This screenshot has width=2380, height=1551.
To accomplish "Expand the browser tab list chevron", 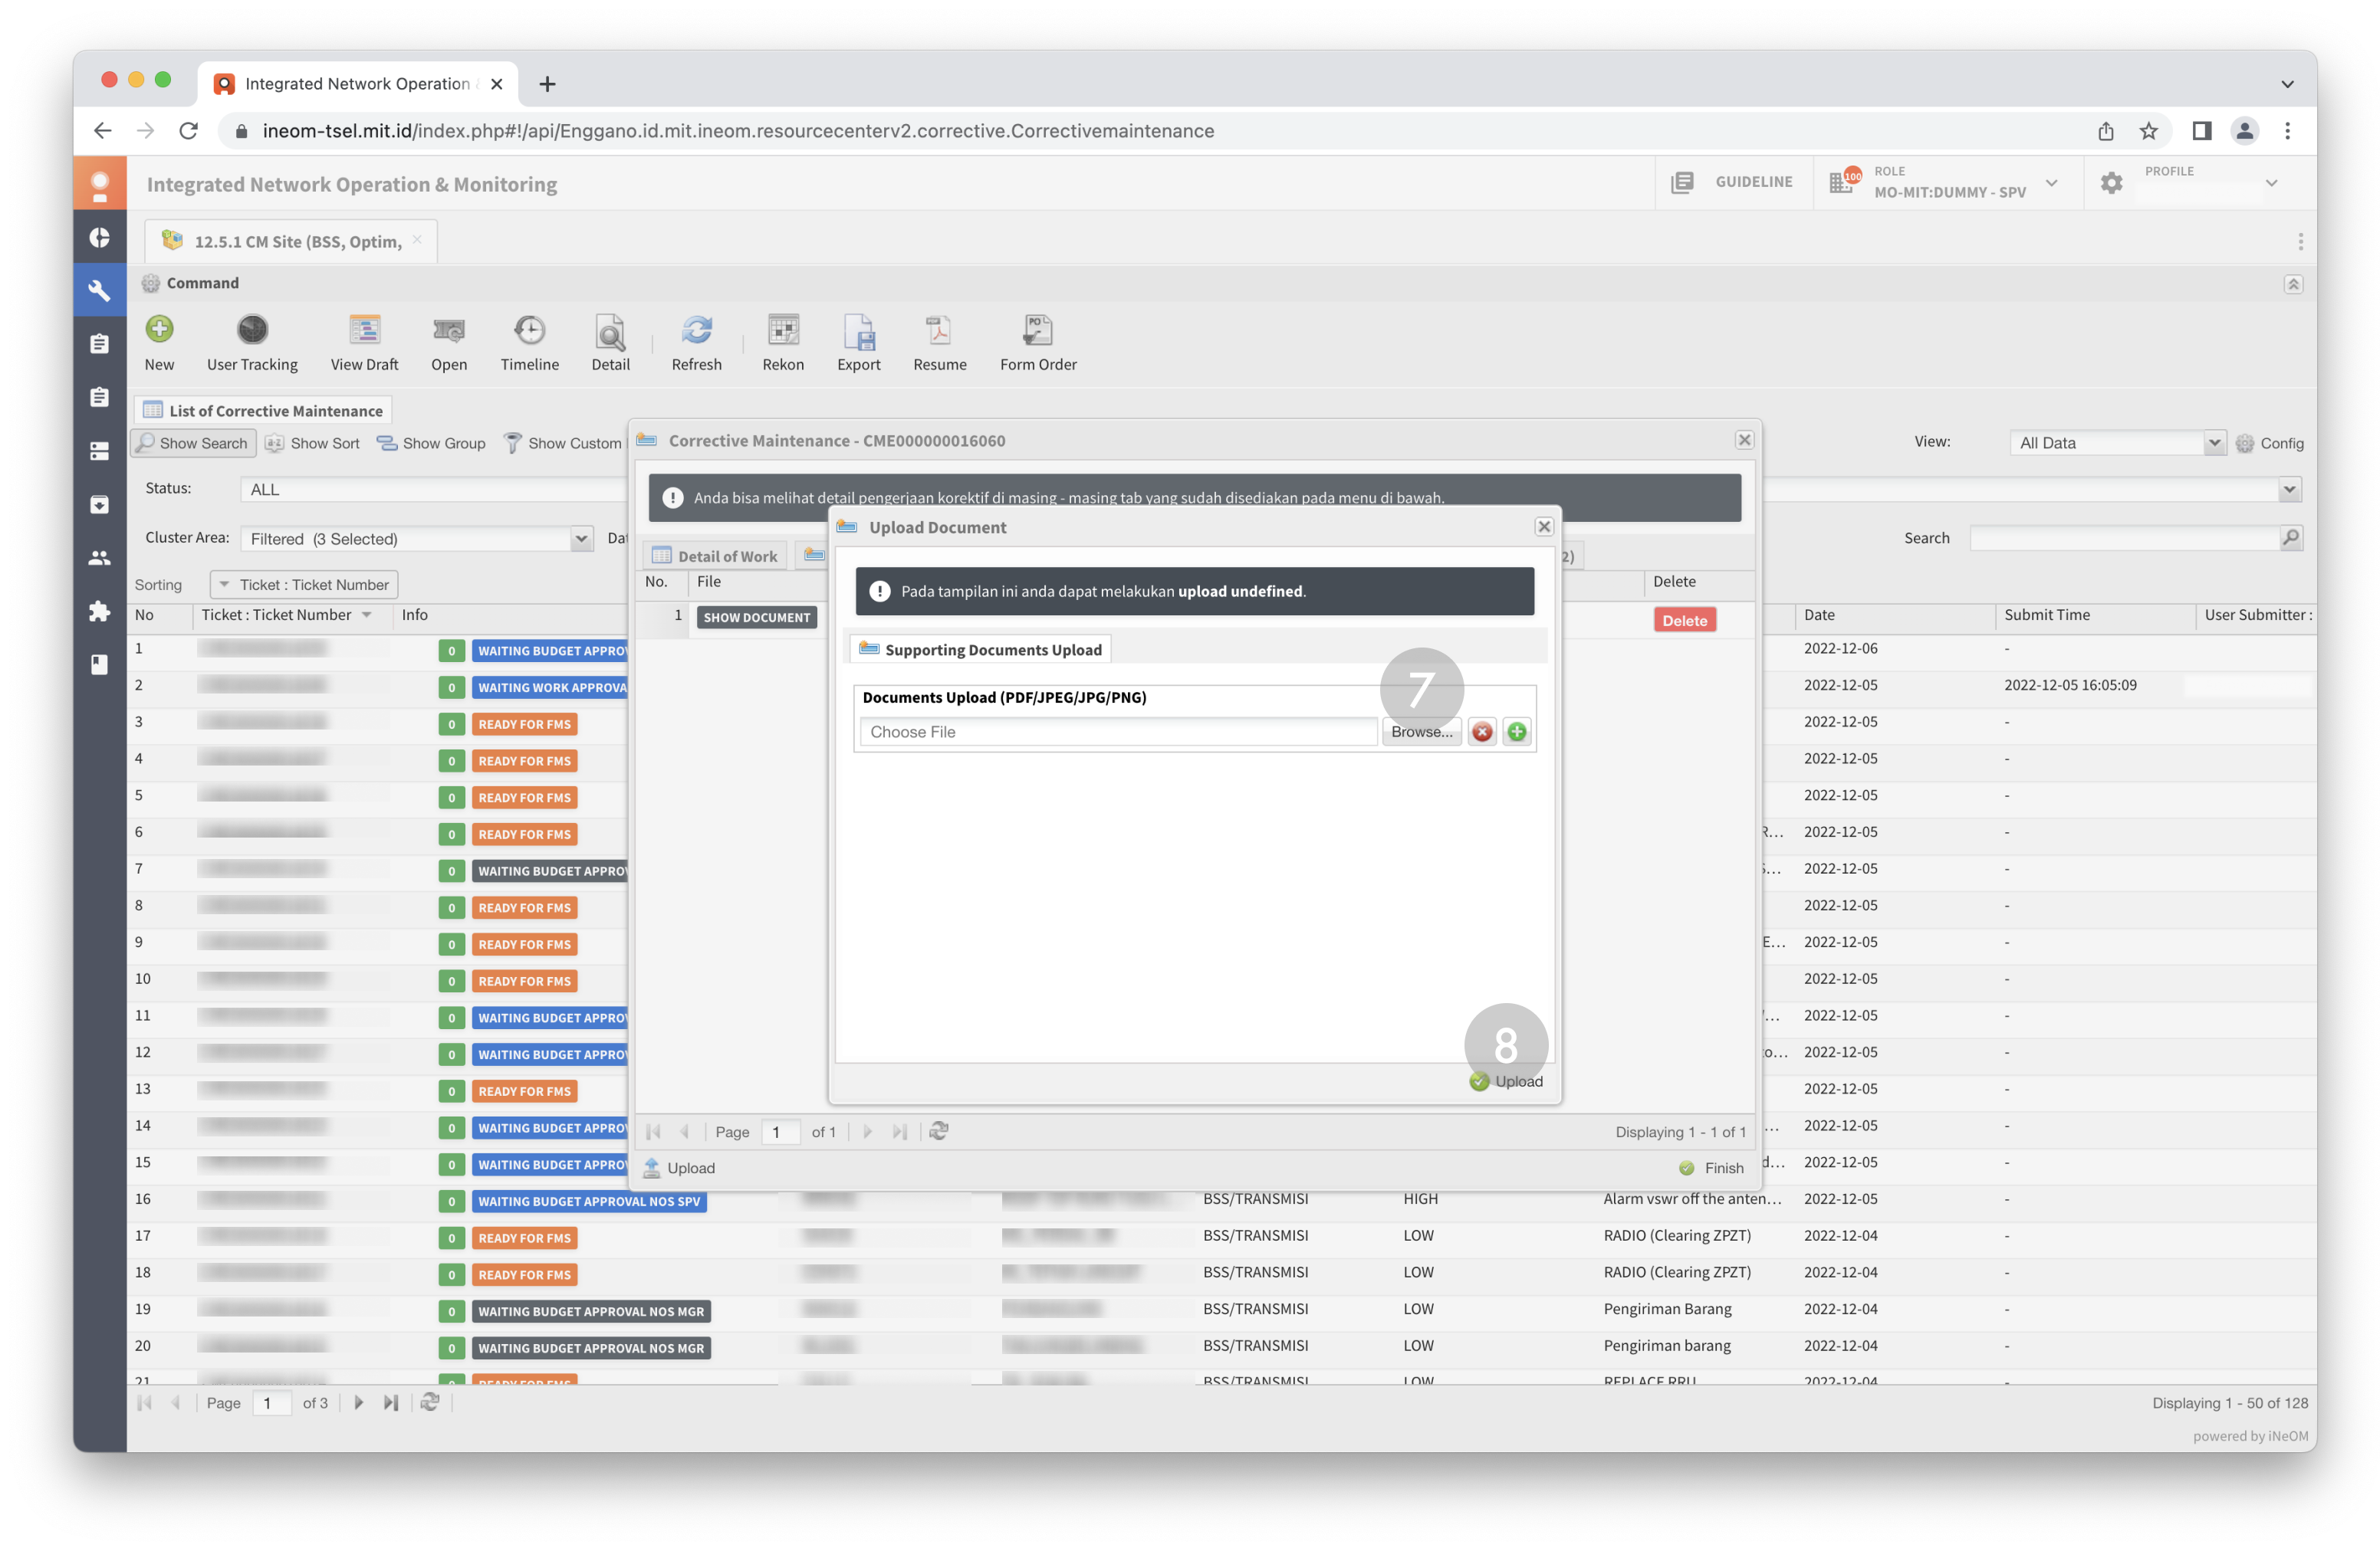I will (2286, 84).
